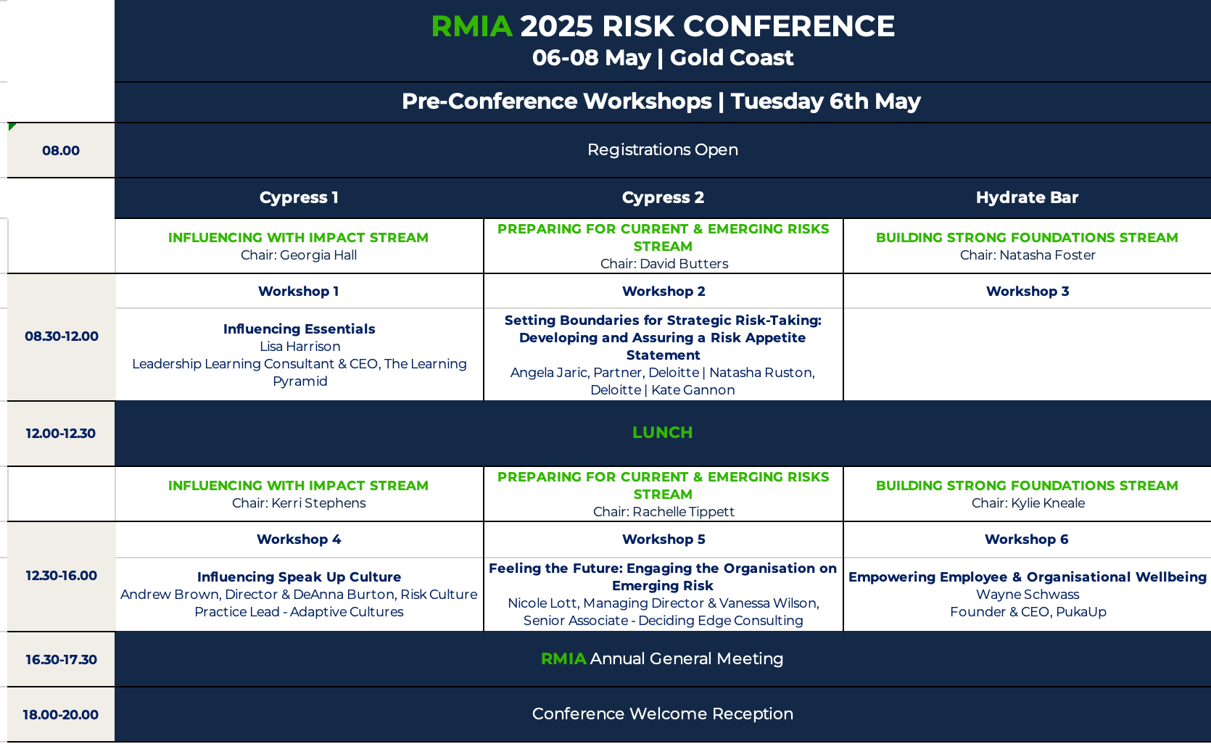Click the Registrations Open row

pos(663,150)
